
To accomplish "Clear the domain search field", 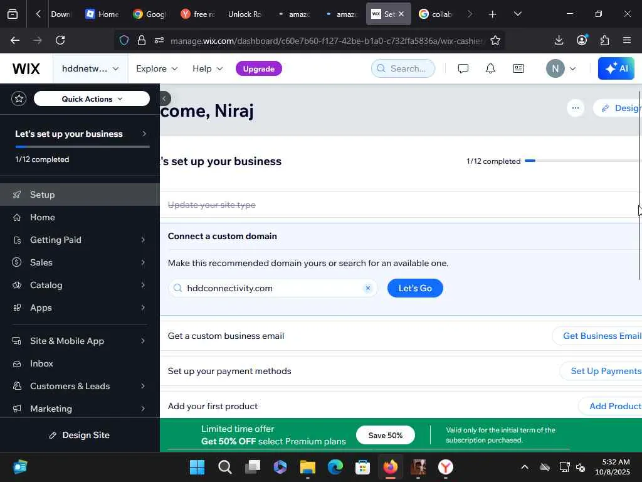I will click(367, 288).
